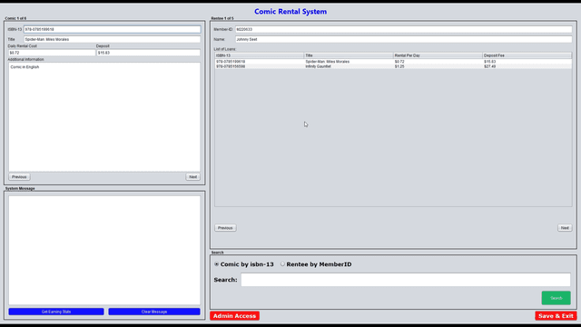Select the Comic by isbn-13 radio button

click(217, 264)
